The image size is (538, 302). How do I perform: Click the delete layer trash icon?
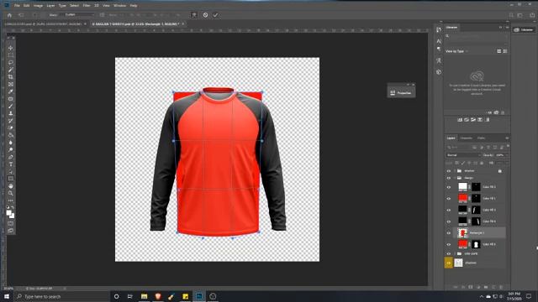click(x=501, y=287)
